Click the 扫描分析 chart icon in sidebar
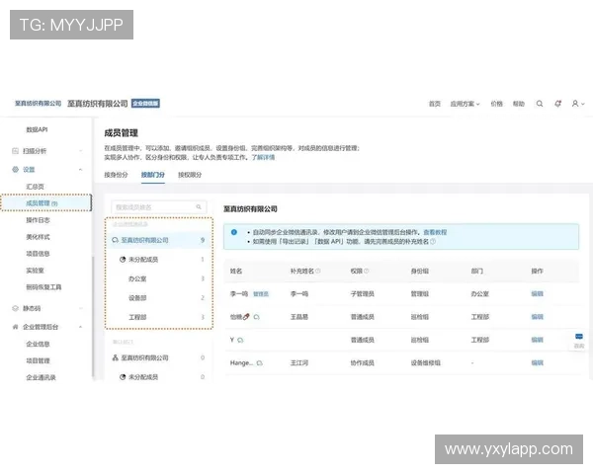Viewport: 593px width, 474px height. point(15,151)
